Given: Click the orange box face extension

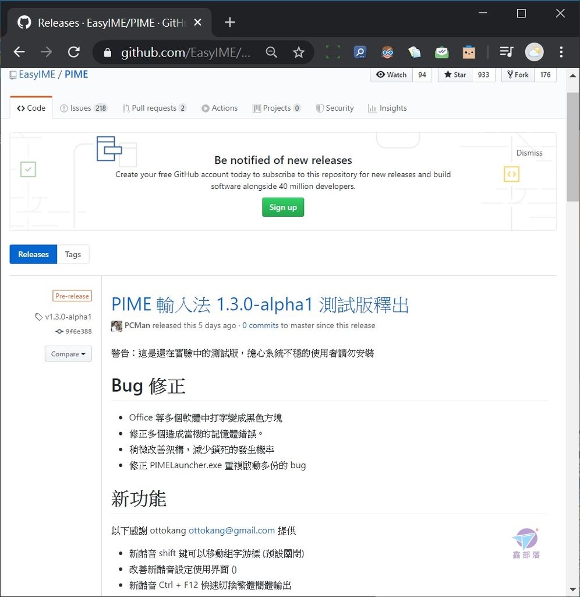Looking at the screenshot, I should click(469, 52).
